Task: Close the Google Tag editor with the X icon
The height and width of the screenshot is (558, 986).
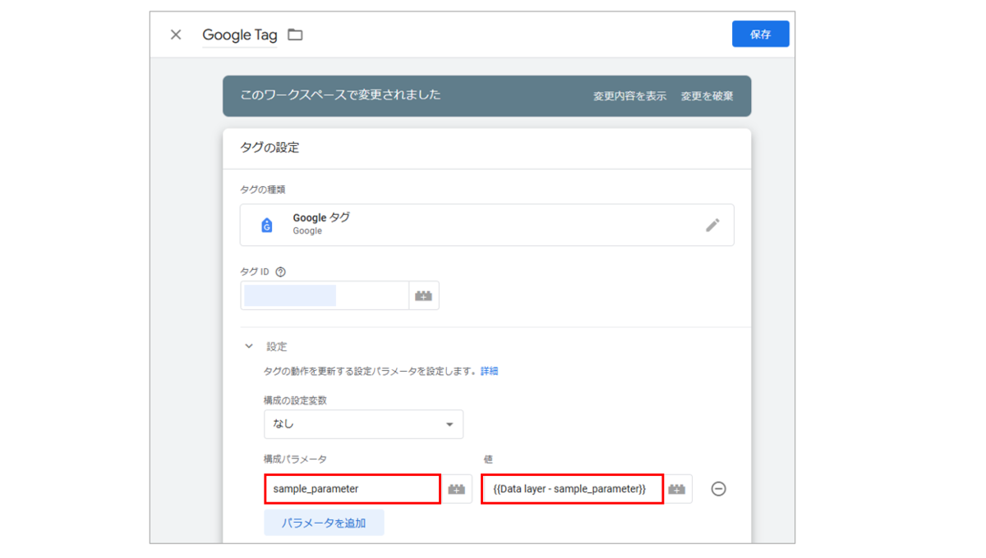Action: point(176,34)
